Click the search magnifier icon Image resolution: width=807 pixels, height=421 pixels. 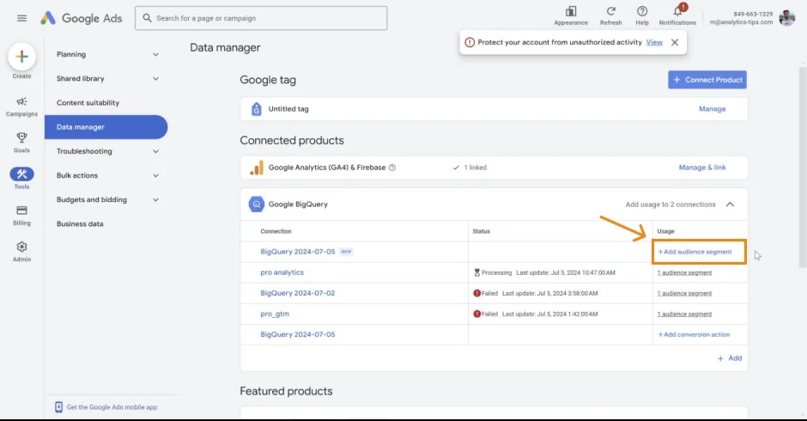tap(147, 18)
